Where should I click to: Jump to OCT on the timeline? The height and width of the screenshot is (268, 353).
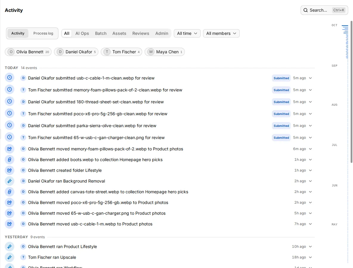(335, 25)
